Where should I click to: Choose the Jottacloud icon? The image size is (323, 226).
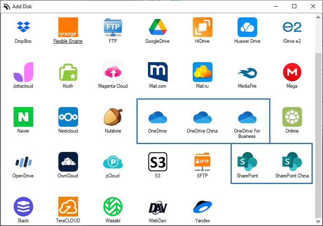(x=23, y=72)
